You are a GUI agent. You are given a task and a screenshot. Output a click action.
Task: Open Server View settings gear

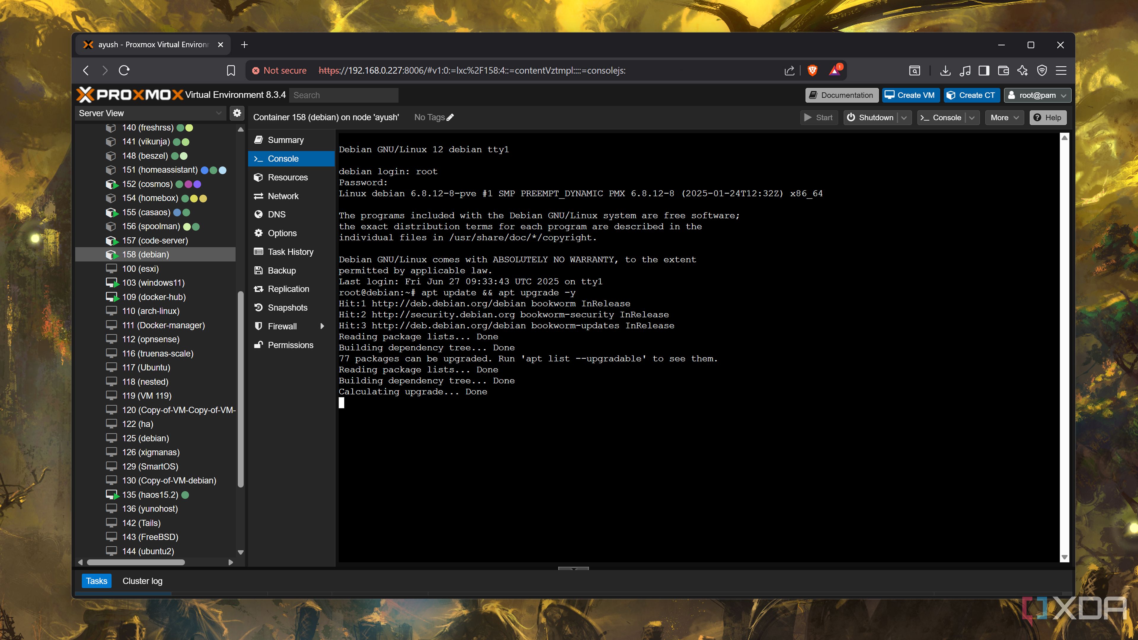pyautogui.click(x=237, y=113)
